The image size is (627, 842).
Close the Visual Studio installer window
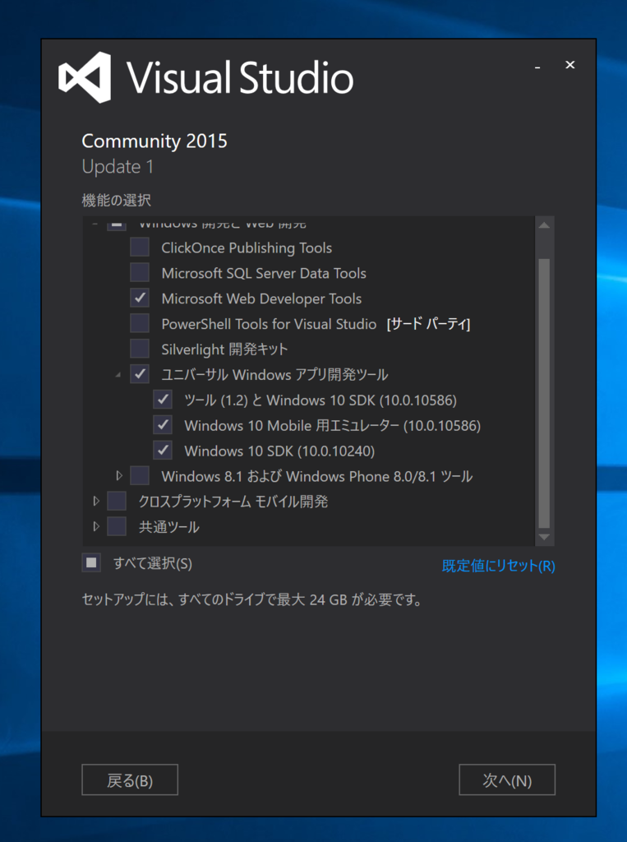click(x=569, y=65)
